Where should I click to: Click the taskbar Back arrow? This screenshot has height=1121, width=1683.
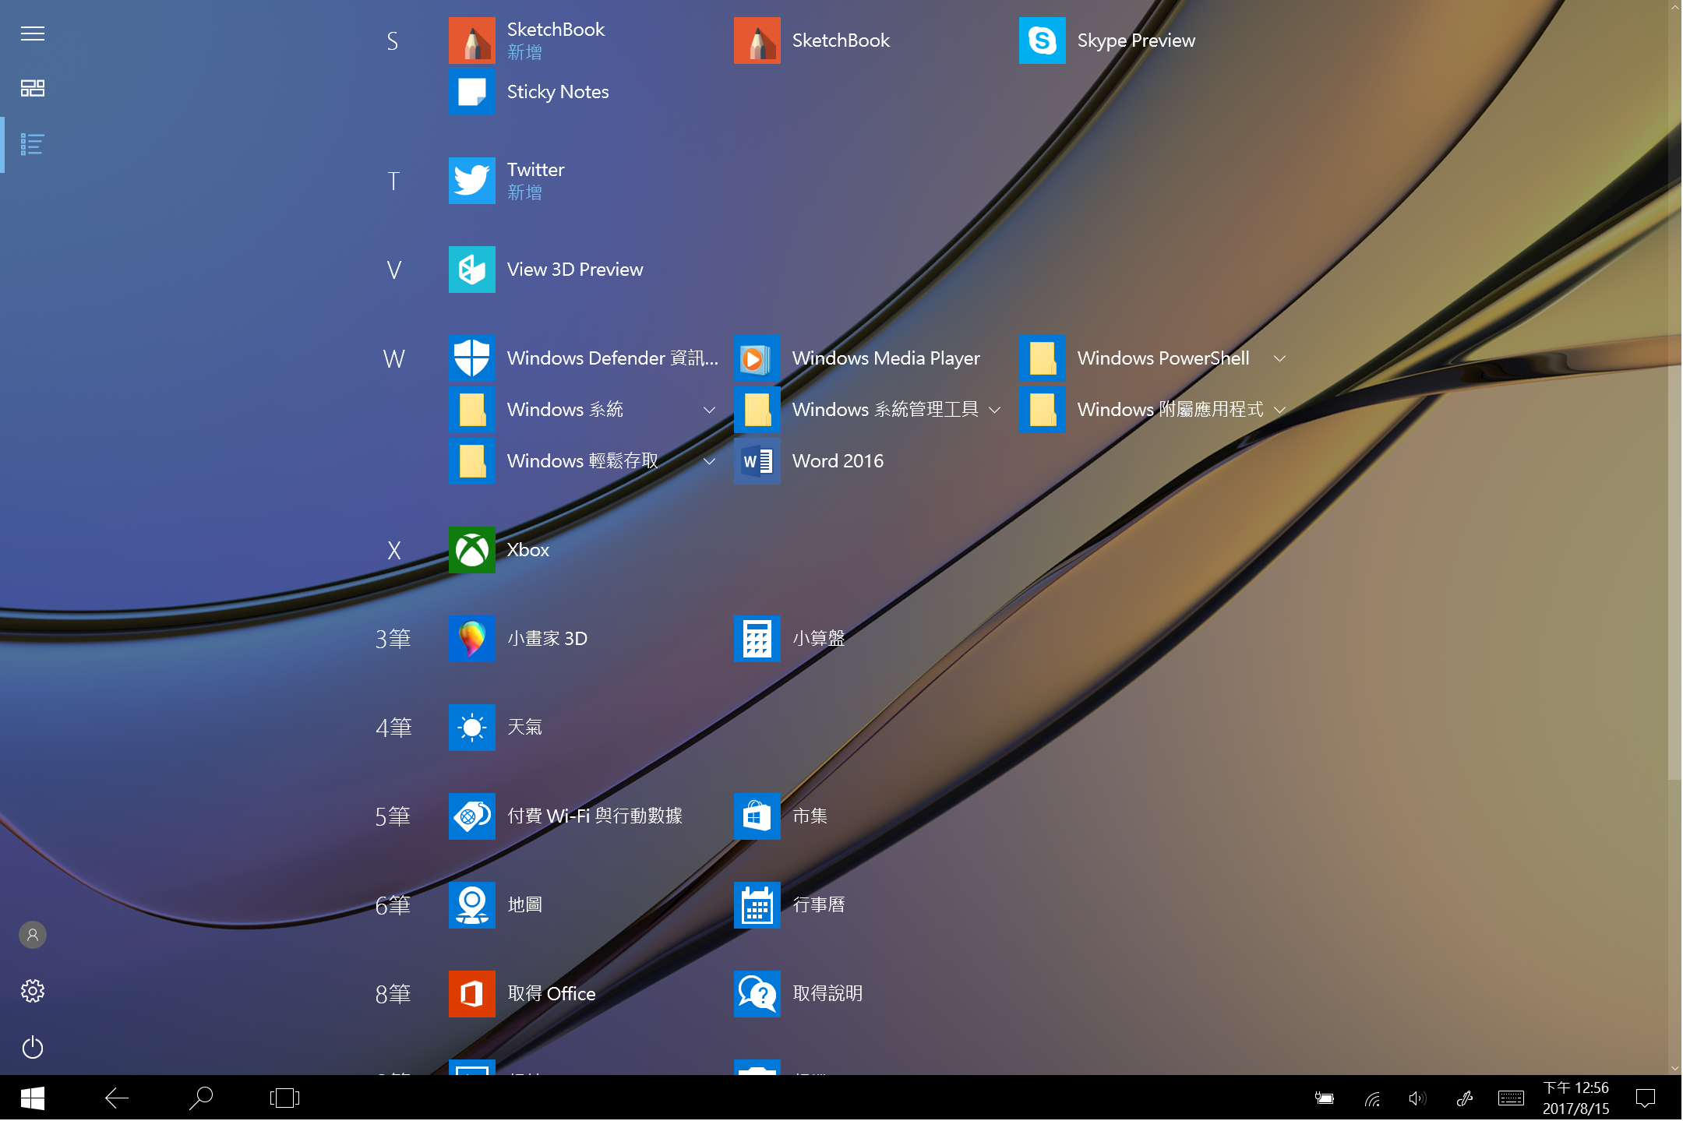point(117,1098)
